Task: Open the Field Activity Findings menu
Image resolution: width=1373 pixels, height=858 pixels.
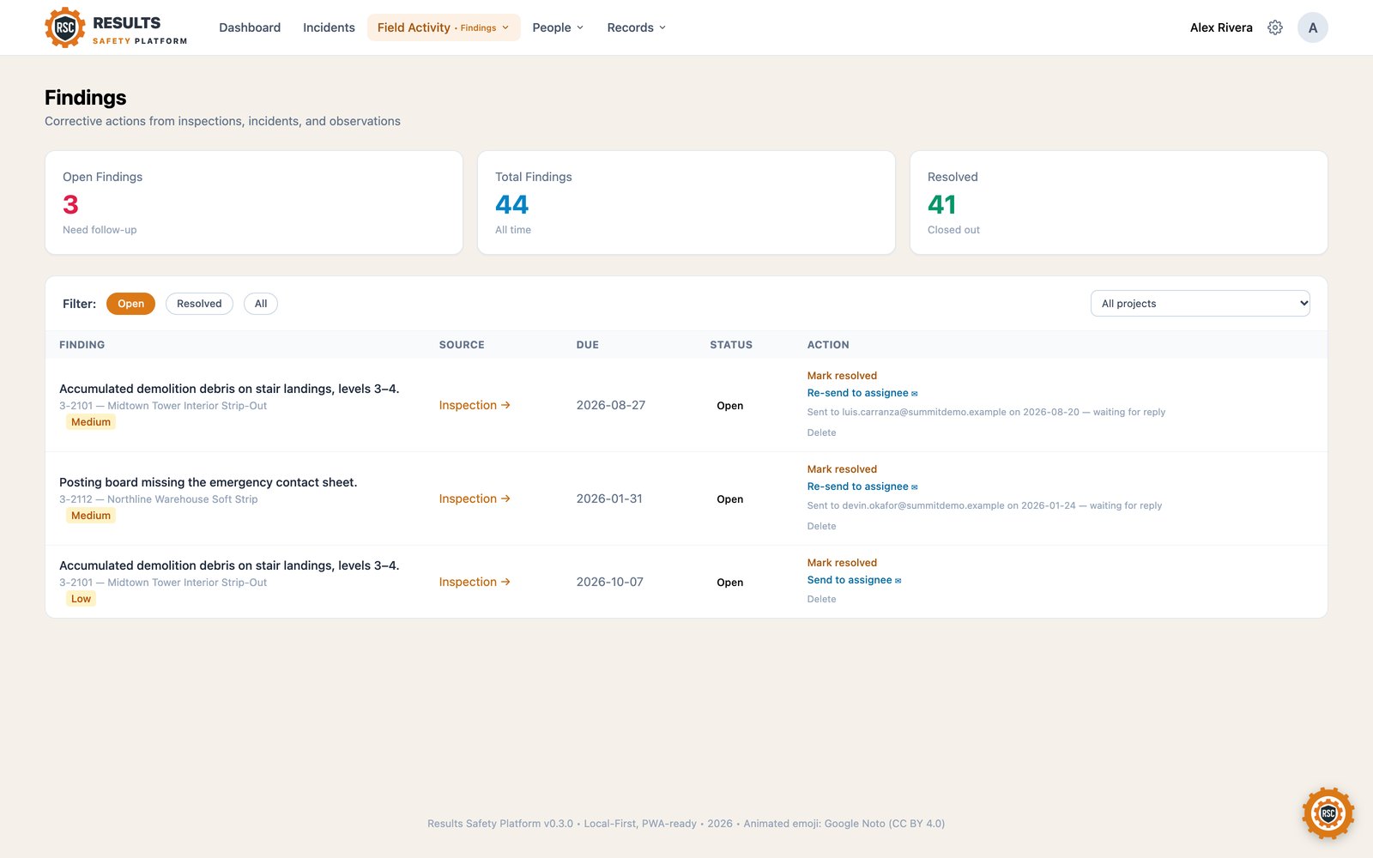Action: (x=444, y=27)
